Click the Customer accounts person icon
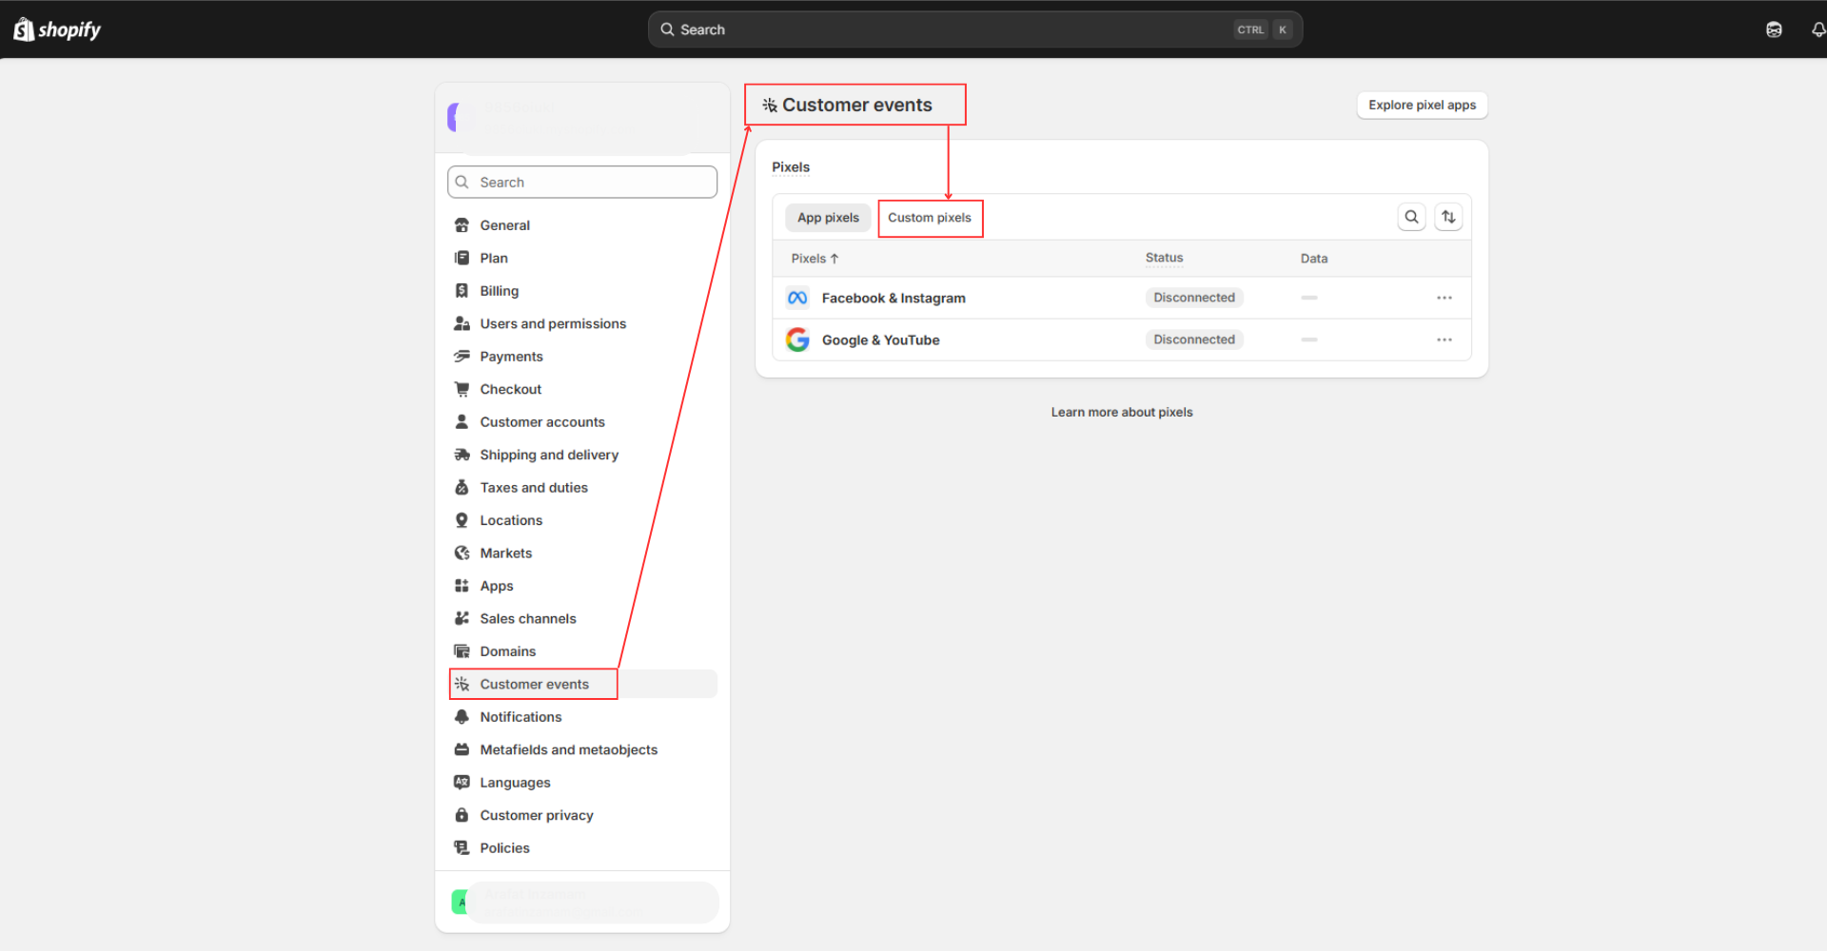Screen dimensions: 1827x951 coord(462,422)
